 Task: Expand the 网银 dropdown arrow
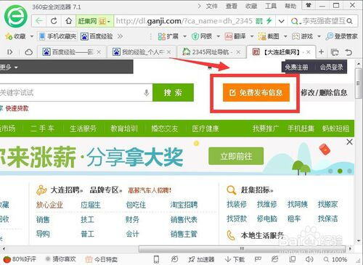coord(218,36)
